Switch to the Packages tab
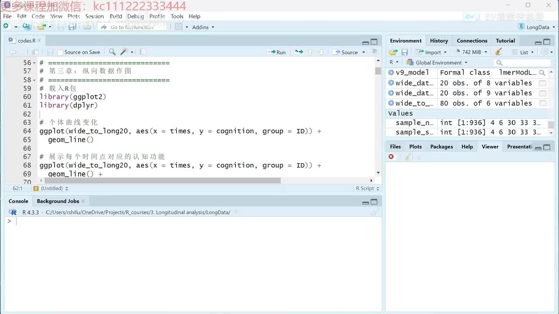The width and height of the screenshot is (559, 314). click(442, 147)
